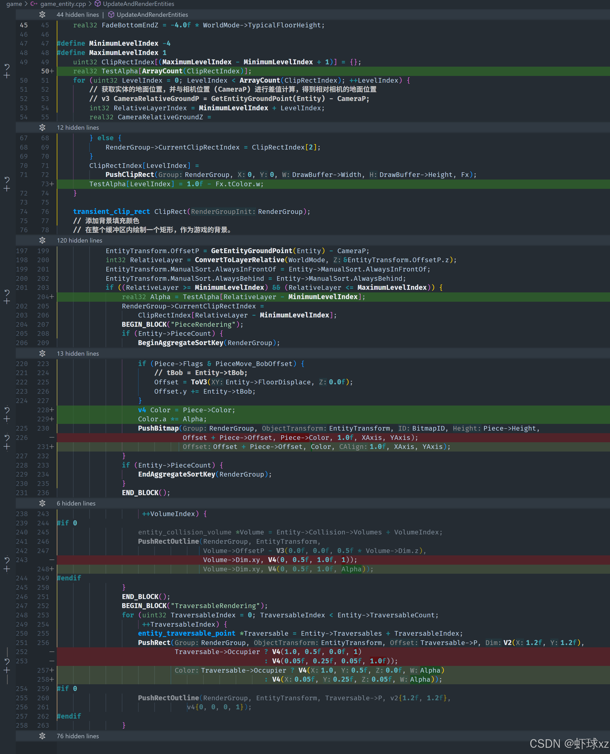Revert the TestAlpha declaration change at line 50

pos(7,66)
